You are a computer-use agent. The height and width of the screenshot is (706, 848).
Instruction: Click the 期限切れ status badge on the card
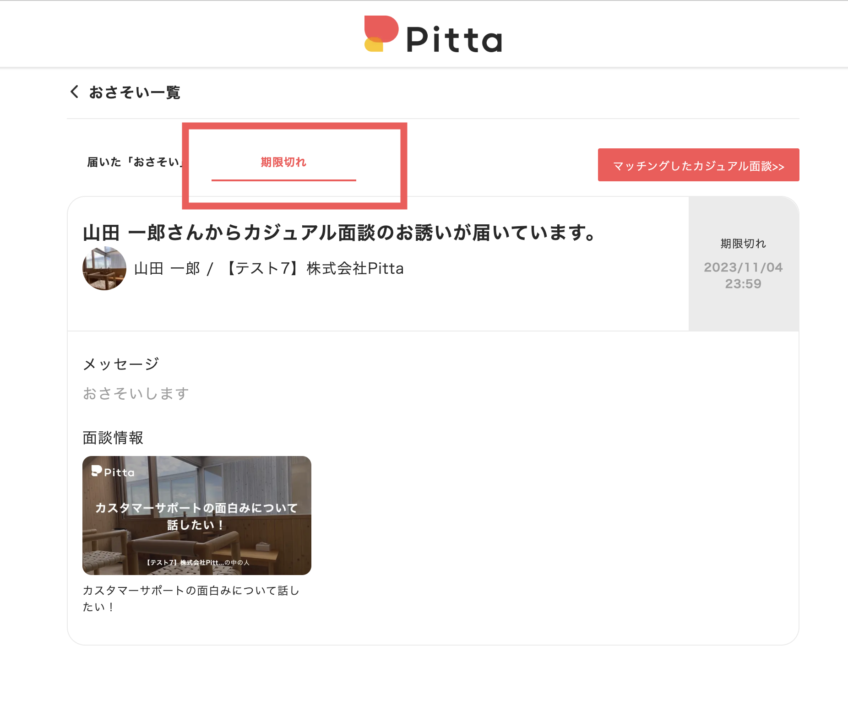point(742,244)
